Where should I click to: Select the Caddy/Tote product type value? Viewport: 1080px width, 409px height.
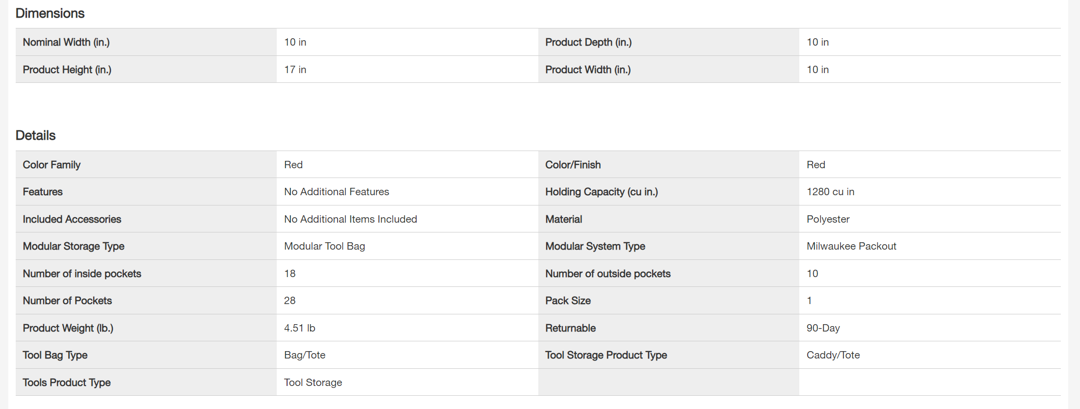pos(833,355)
